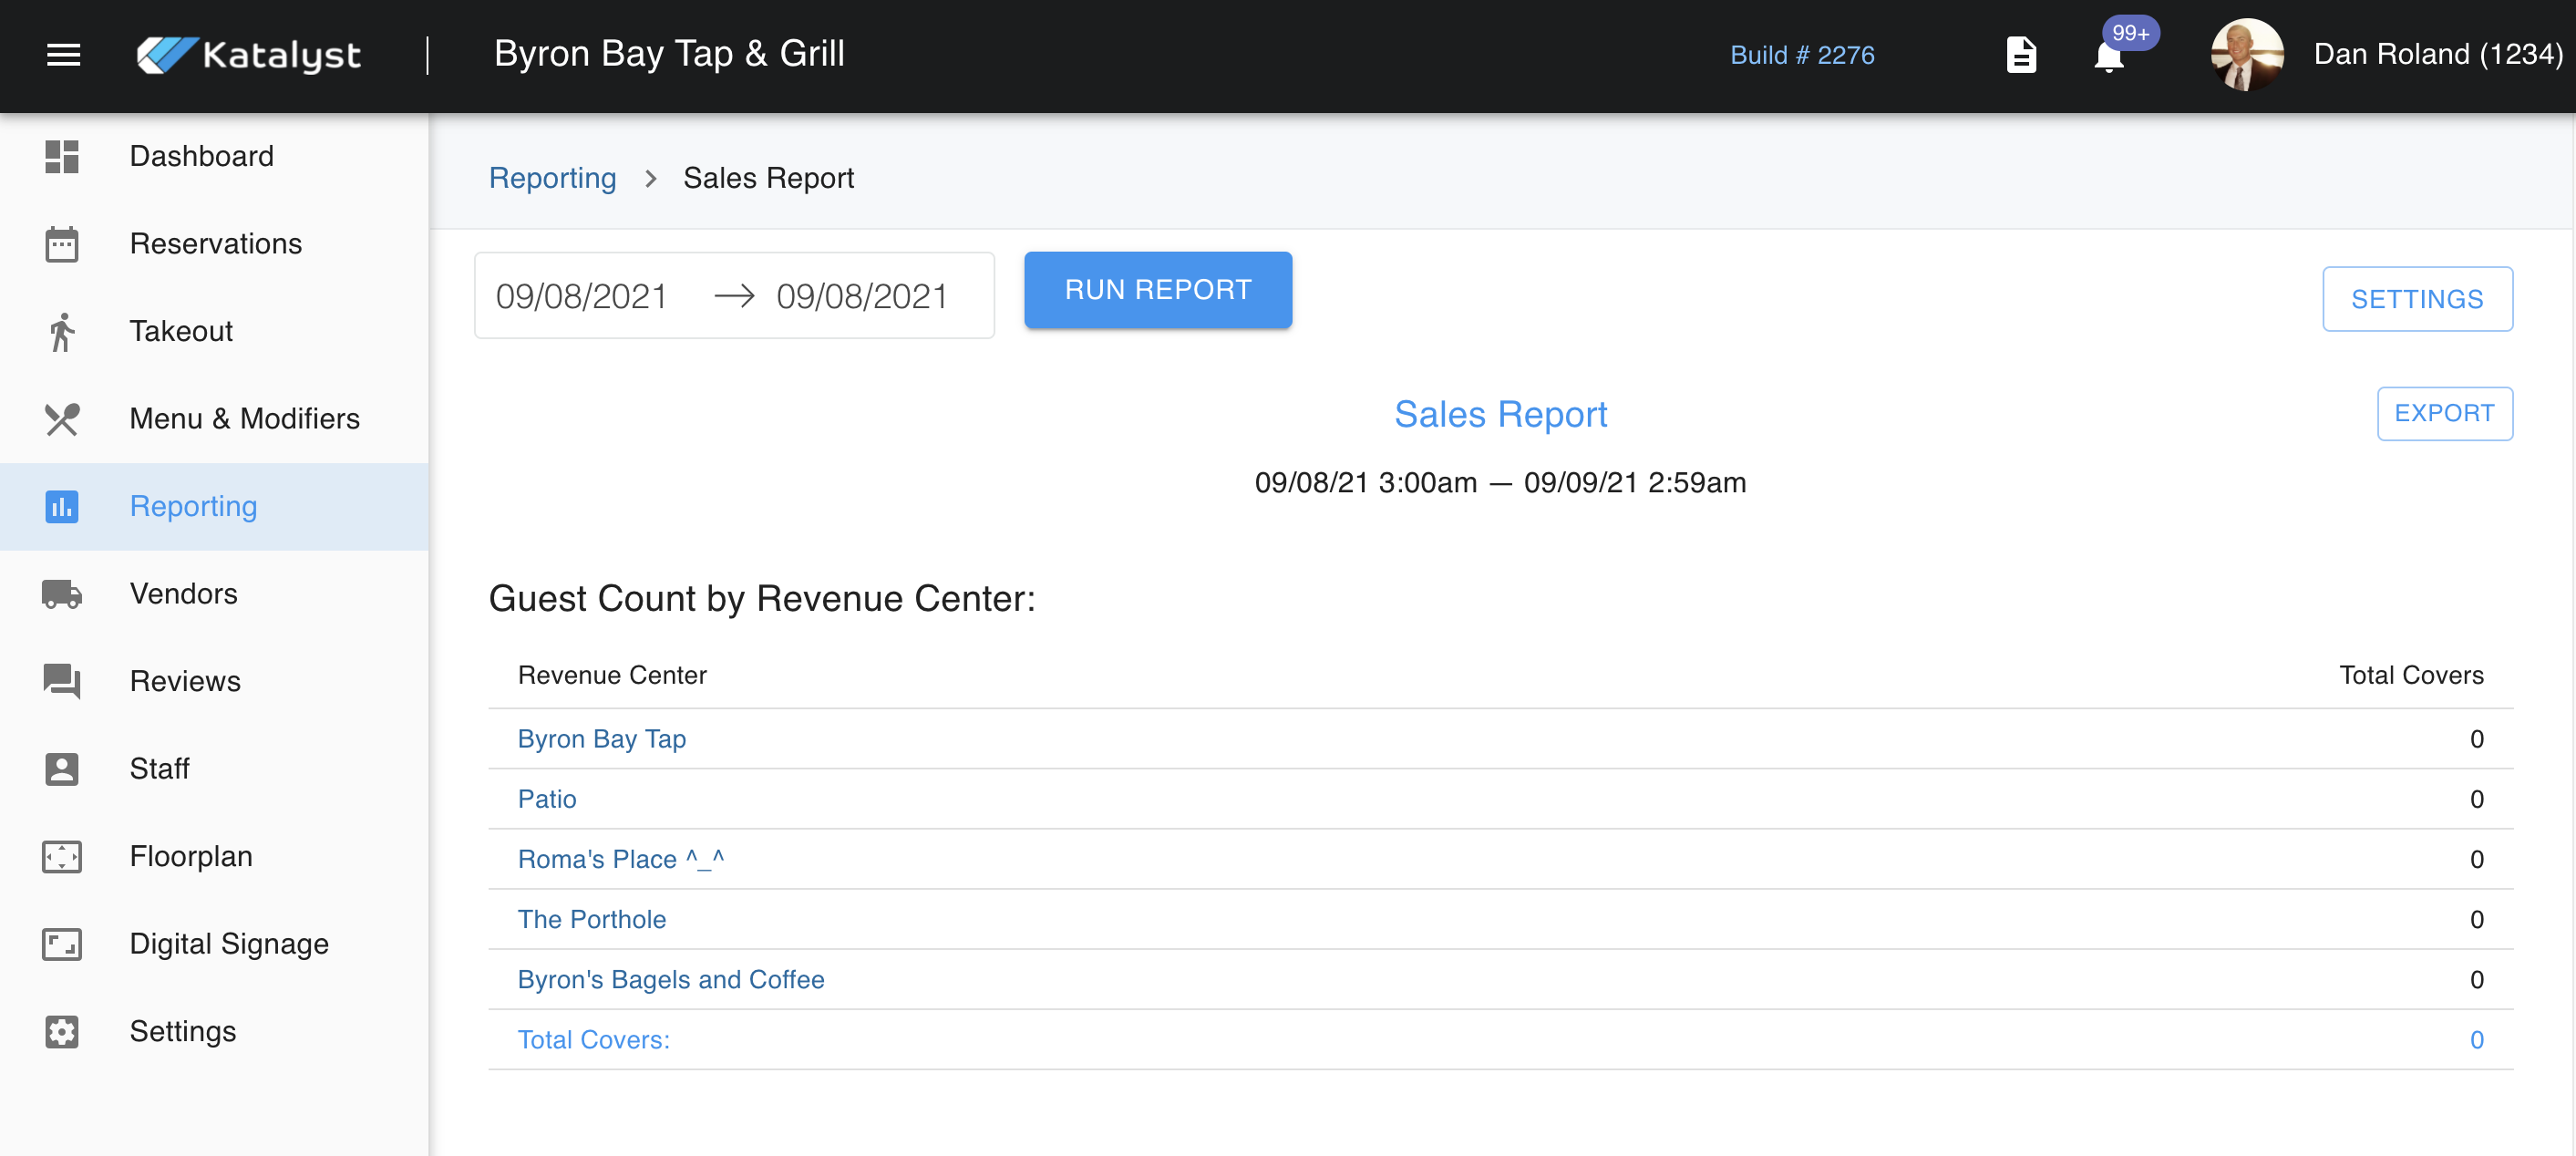Screen dimensions: 2576x1156
Task: Open the notifications bell
Action: (x=2108, y=57)
